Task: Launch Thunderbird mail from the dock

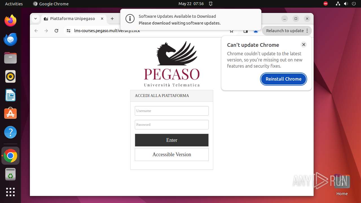Action: [10, 39]
